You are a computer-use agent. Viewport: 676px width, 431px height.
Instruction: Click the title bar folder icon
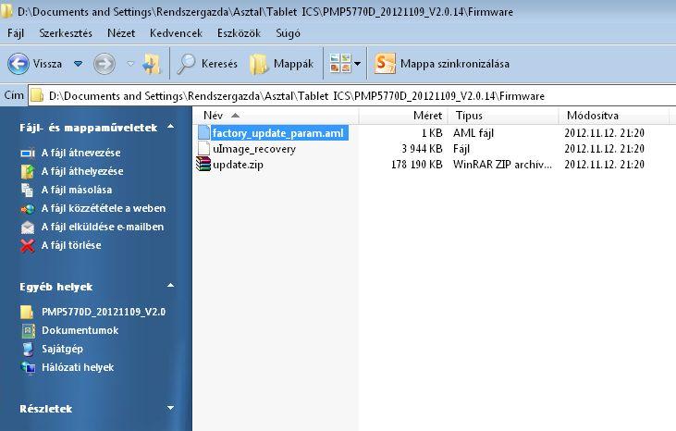click(6, 11)
